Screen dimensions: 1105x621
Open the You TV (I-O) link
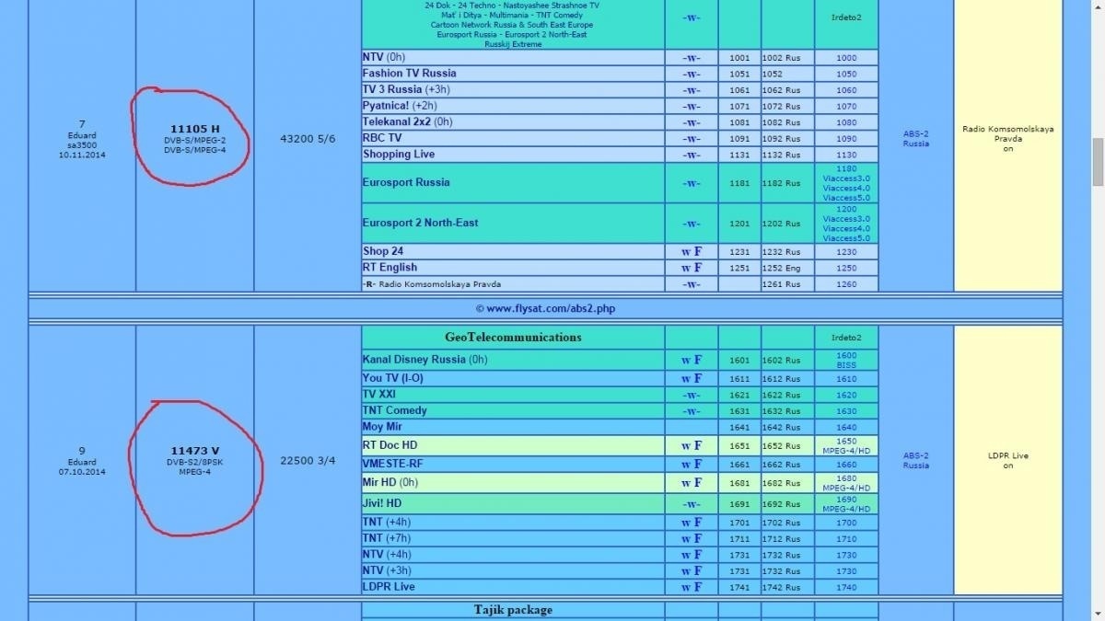(x=393, y=378)
